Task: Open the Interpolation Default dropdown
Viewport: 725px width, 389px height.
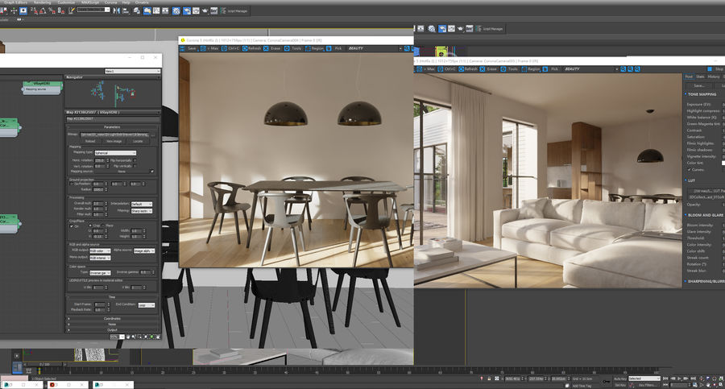Action: (142, 205)
